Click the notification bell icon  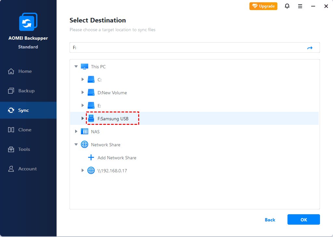point(287,6)
